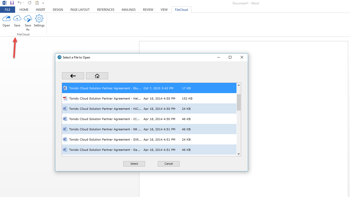This screenshot has height=197, width=350.
Task: Open the Undo history dropdown arrow
Action: (x=24, y=3)
